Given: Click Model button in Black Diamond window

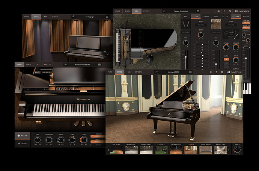Looking at the screenshot, I should tap(23, 144).
